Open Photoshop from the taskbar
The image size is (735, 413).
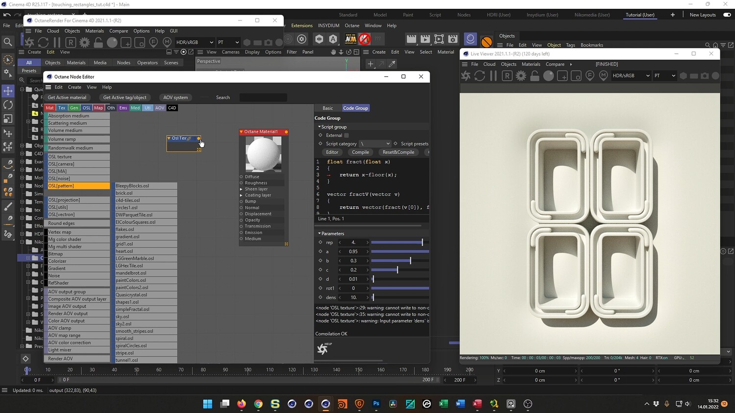[376, 404]
